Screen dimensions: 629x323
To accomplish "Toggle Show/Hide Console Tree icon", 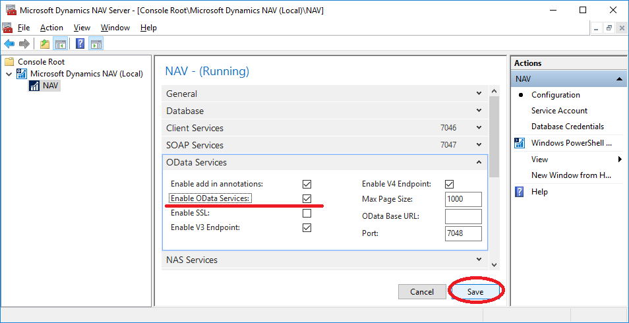I will point(61,44).
